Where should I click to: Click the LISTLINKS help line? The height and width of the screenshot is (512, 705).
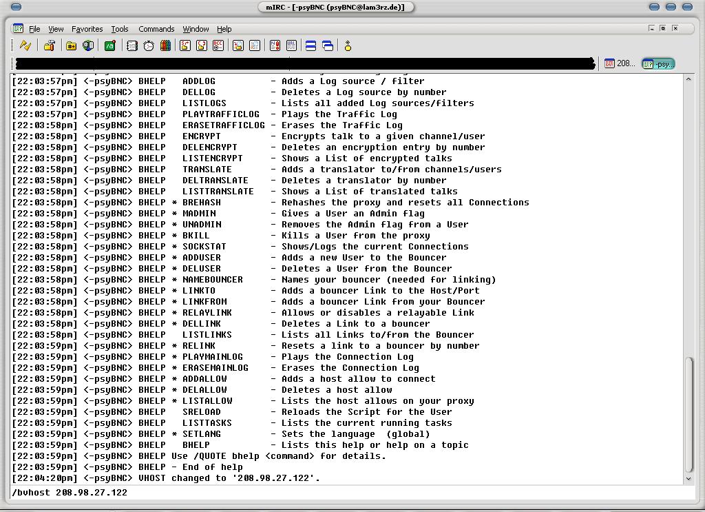click(243, 335)
